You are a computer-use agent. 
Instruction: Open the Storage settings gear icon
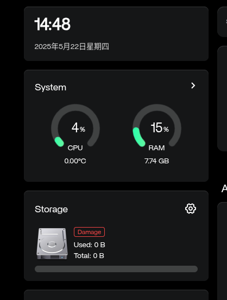click(x=191, y=209)
